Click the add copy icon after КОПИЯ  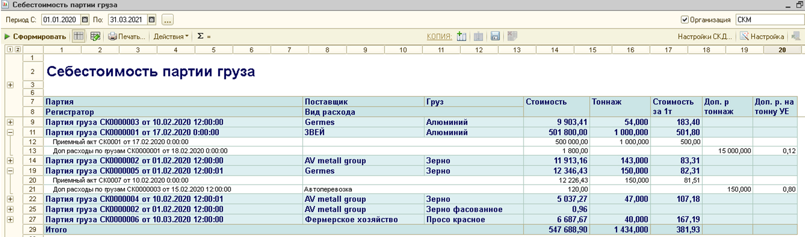(462, 36)
